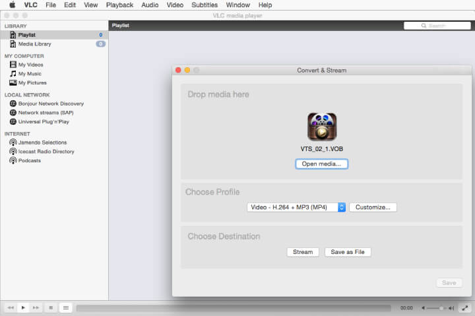Select Podcasts in the Internet section
This screenshot has width=475, height=316.
[x=30, y=160]
